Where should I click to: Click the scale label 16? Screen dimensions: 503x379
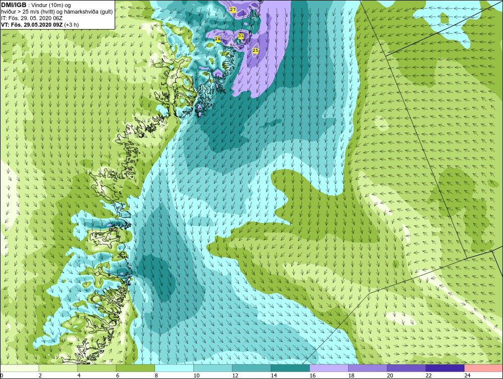(312, 375)
